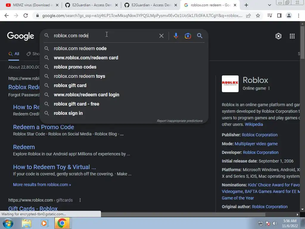This screenshot has height=229, width=305.
Task: Open the Redeem sitelink
Action: [x=24, y=147]
